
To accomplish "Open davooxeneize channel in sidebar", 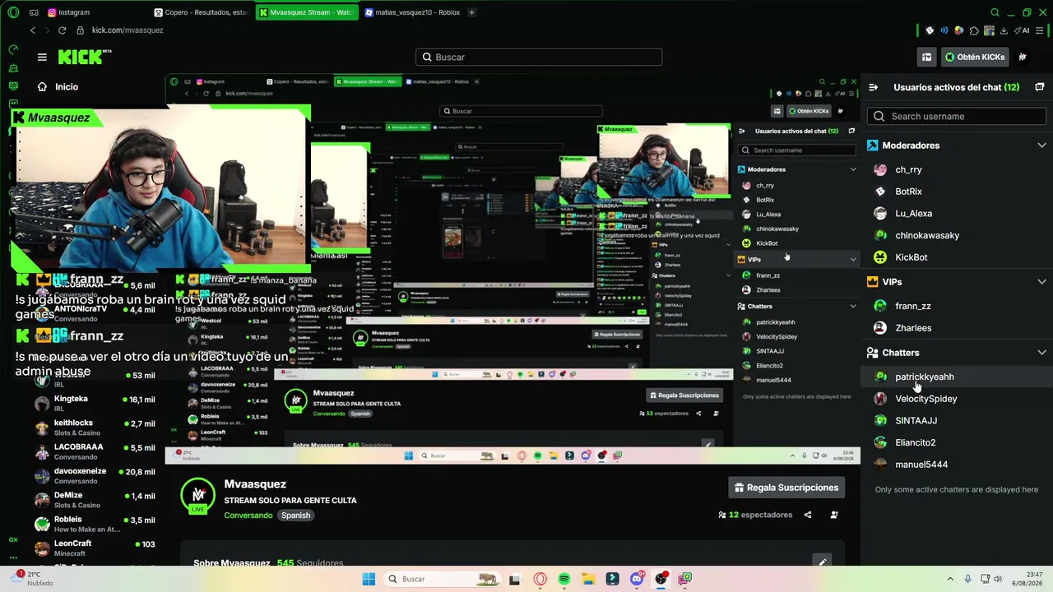I will 94,475.
